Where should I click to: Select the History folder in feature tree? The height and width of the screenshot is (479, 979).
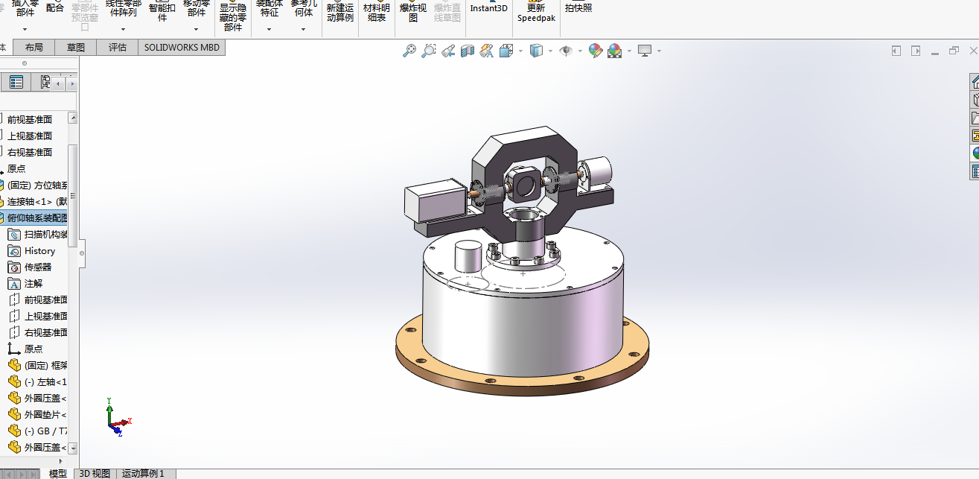click(39, 251)
